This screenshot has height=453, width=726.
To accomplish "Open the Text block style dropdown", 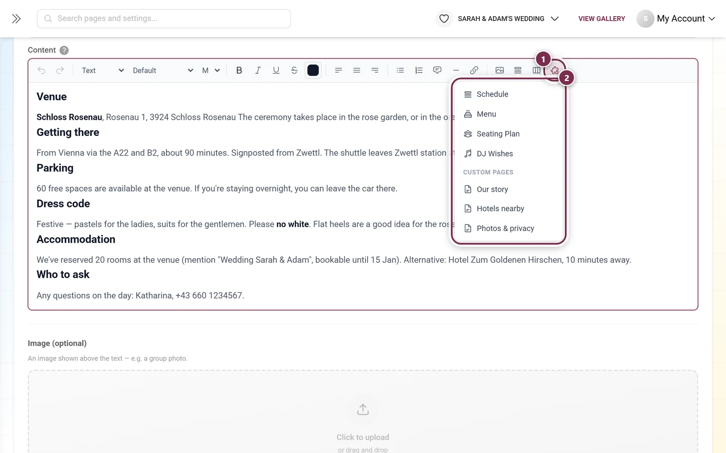I will 102,70.
